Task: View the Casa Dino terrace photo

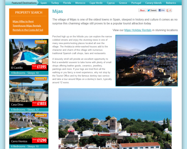Action: point(29,89)
